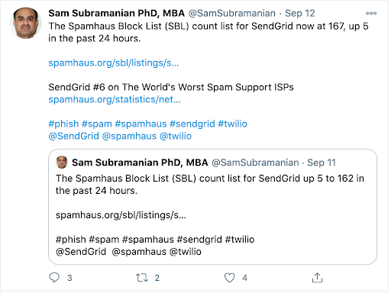Viewport: 391px width, 293px height.
Task: Select the #spam hashtag in main tweet
Action: pyautogui.click(x=97, y=124)
